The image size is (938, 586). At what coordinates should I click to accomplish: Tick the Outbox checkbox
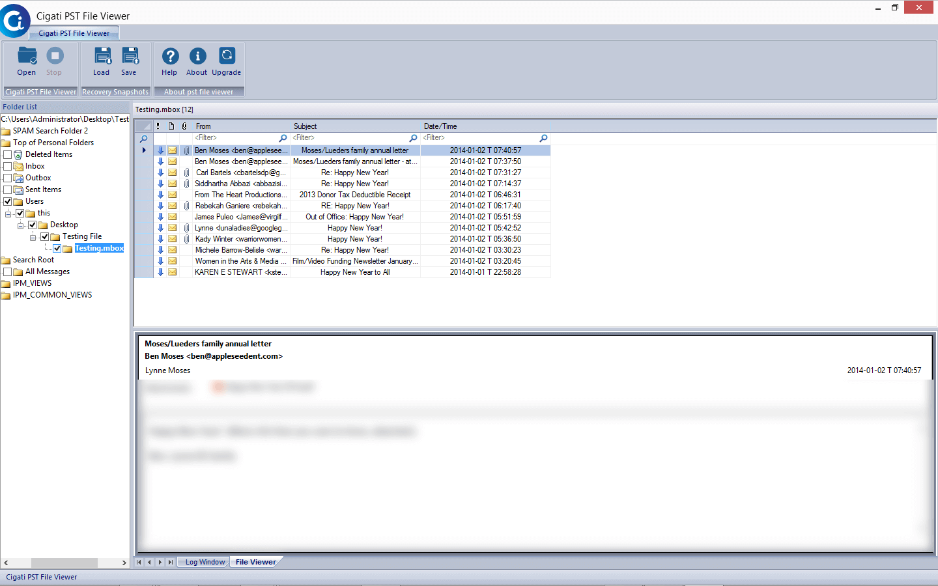tap(8, 178)
